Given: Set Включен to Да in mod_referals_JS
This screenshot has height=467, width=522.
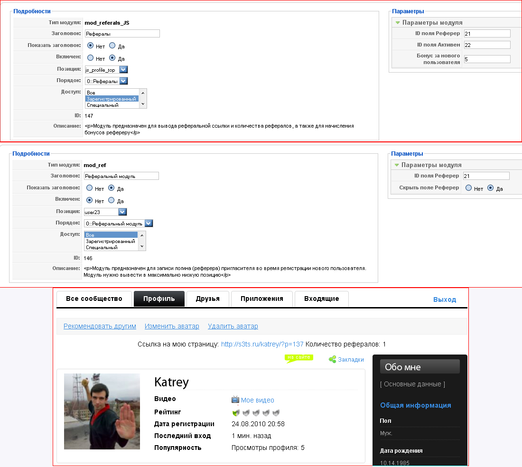Looking at the screenshot, I should tap(112, 58).
